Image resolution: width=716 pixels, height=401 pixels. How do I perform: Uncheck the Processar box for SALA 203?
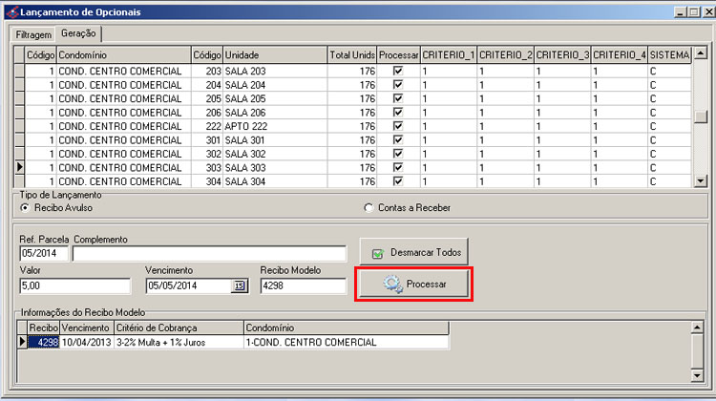[398, 71]
